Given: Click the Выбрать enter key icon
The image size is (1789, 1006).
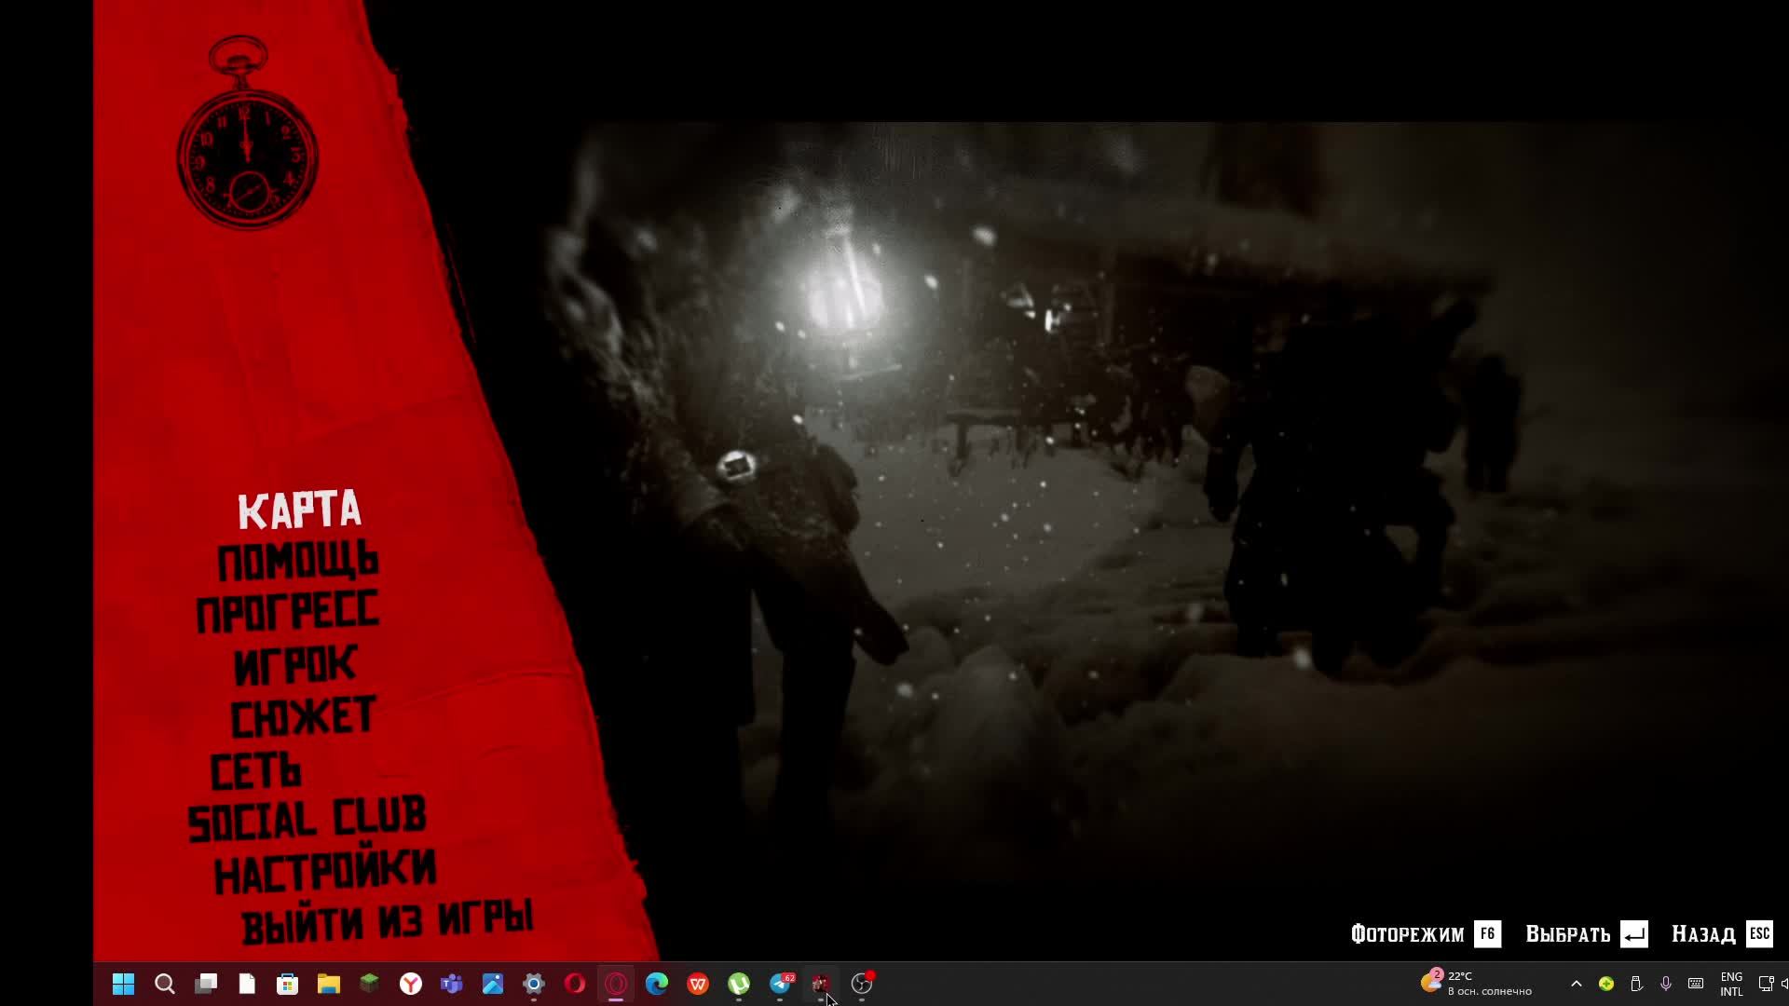Looking at the screenshot, I should pos(1634,933).
